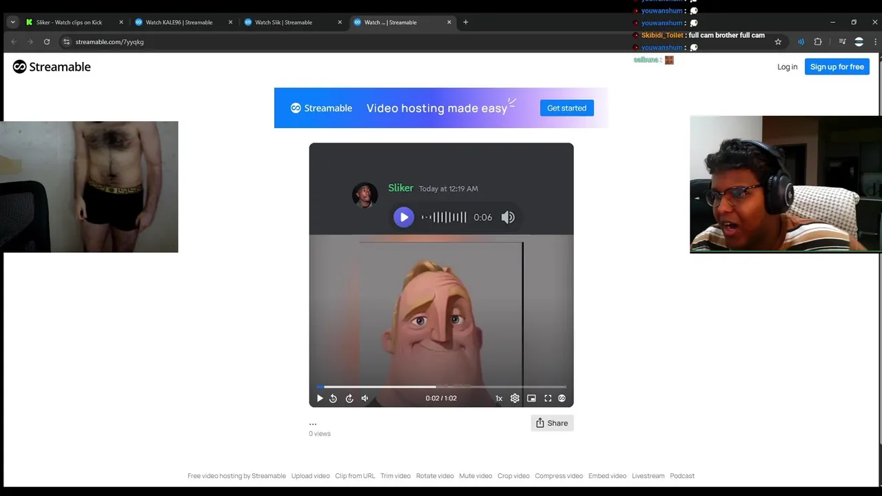Click the speaker icon on voice message
This screenshot has width=882, height=496.
click(x=508, y=217)
